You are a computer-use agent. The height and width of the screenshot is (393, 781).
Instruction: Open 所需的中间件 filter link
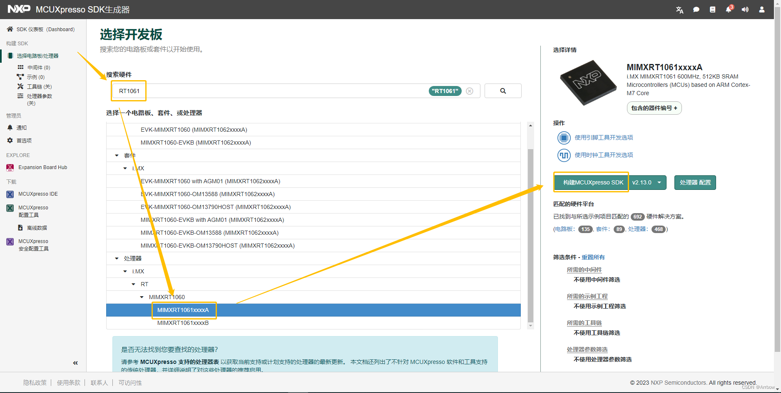pyautogui.click(x=584, y=270)
